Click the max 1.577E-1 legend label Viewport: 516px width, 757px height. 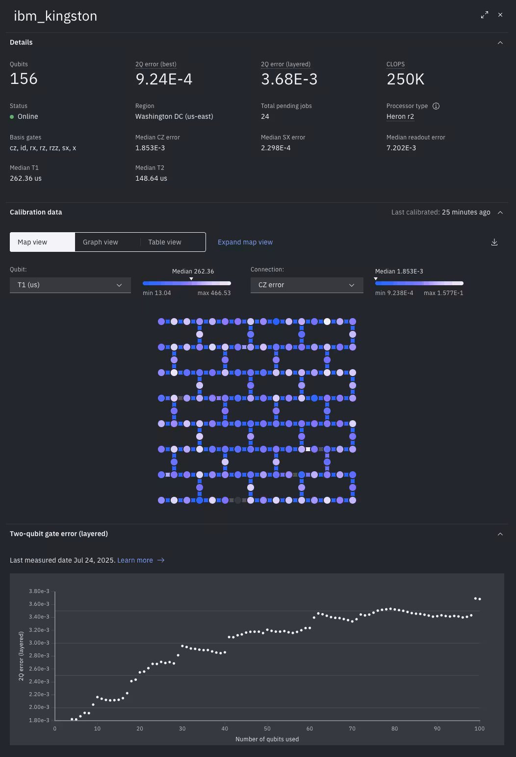tap(443, 293)
